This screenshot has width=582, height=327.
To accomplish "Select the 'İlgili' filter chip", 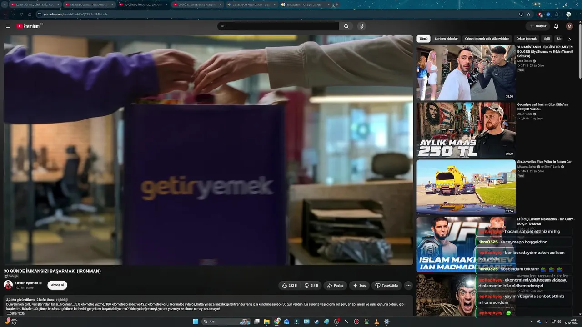I will pyautogui.click(x=547, y=39).
